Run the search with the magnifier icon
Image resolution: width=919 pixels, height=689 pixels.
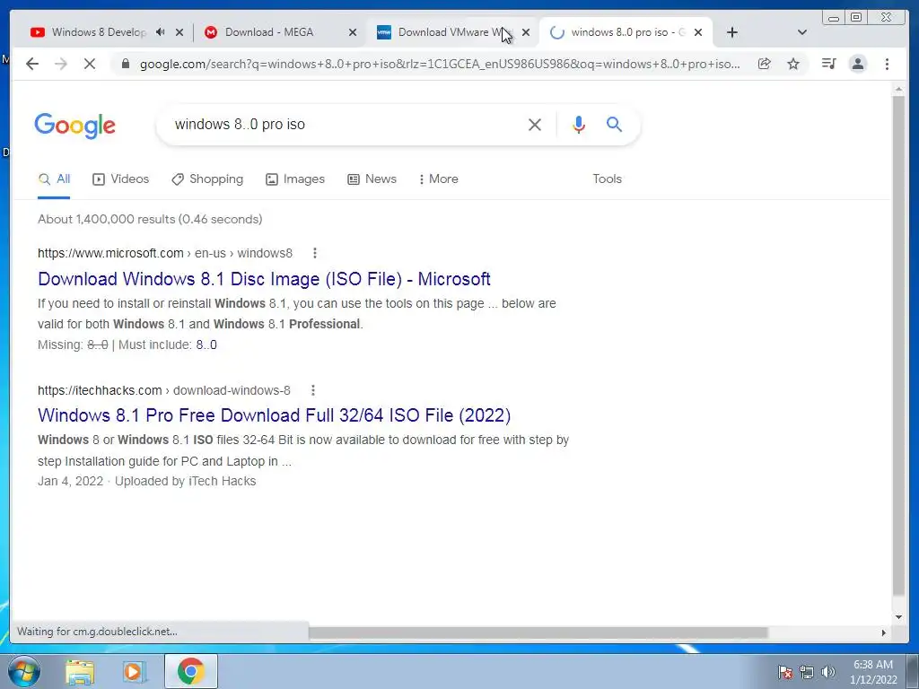[x=614, y=124]
